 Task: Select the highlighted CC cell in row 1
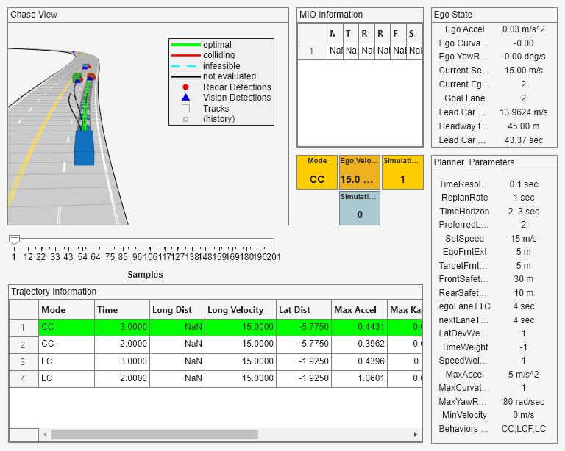point(66,327)
